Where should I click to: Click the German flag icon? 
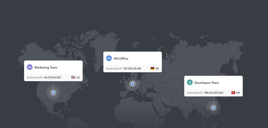pos(153,68)
